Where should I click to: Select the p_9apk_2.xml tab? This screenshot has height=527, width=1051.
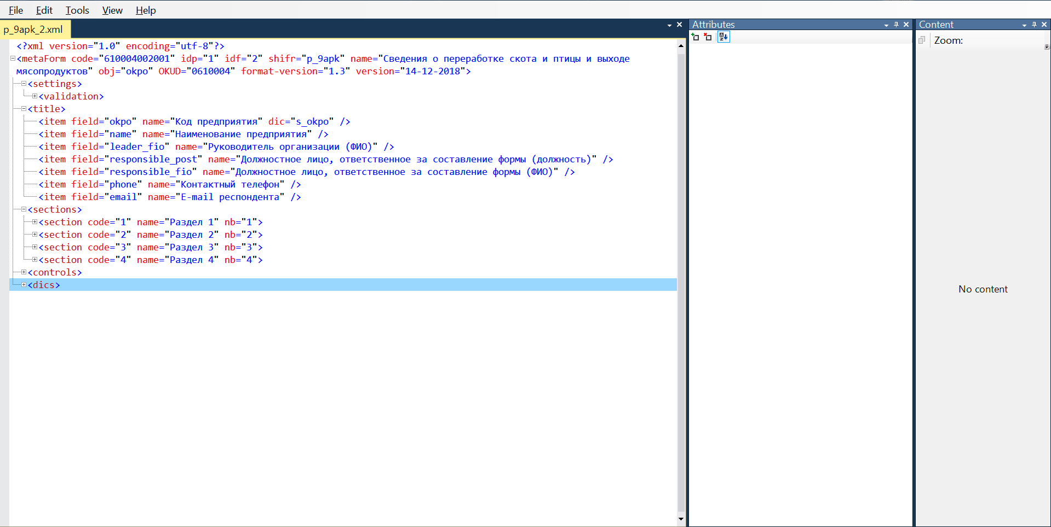(33, 30)
